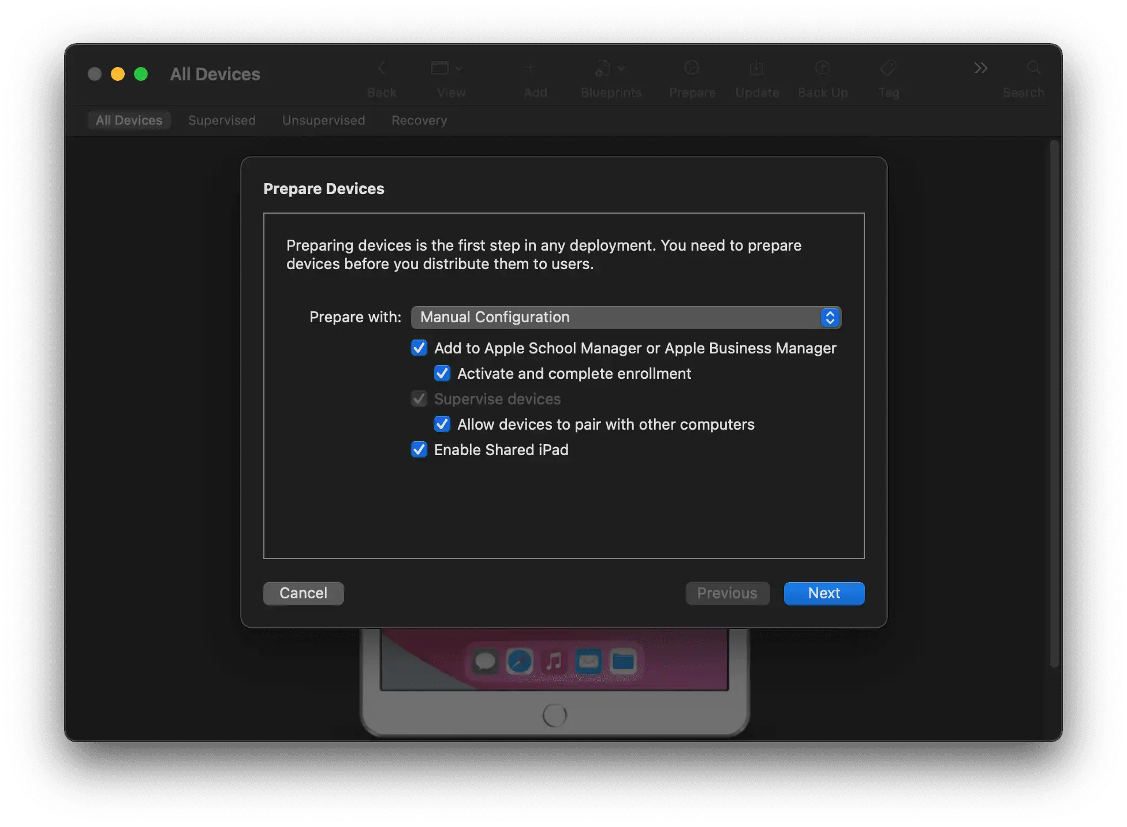Open the Prepare with Manual Configuration dropdown

point(626,317)
